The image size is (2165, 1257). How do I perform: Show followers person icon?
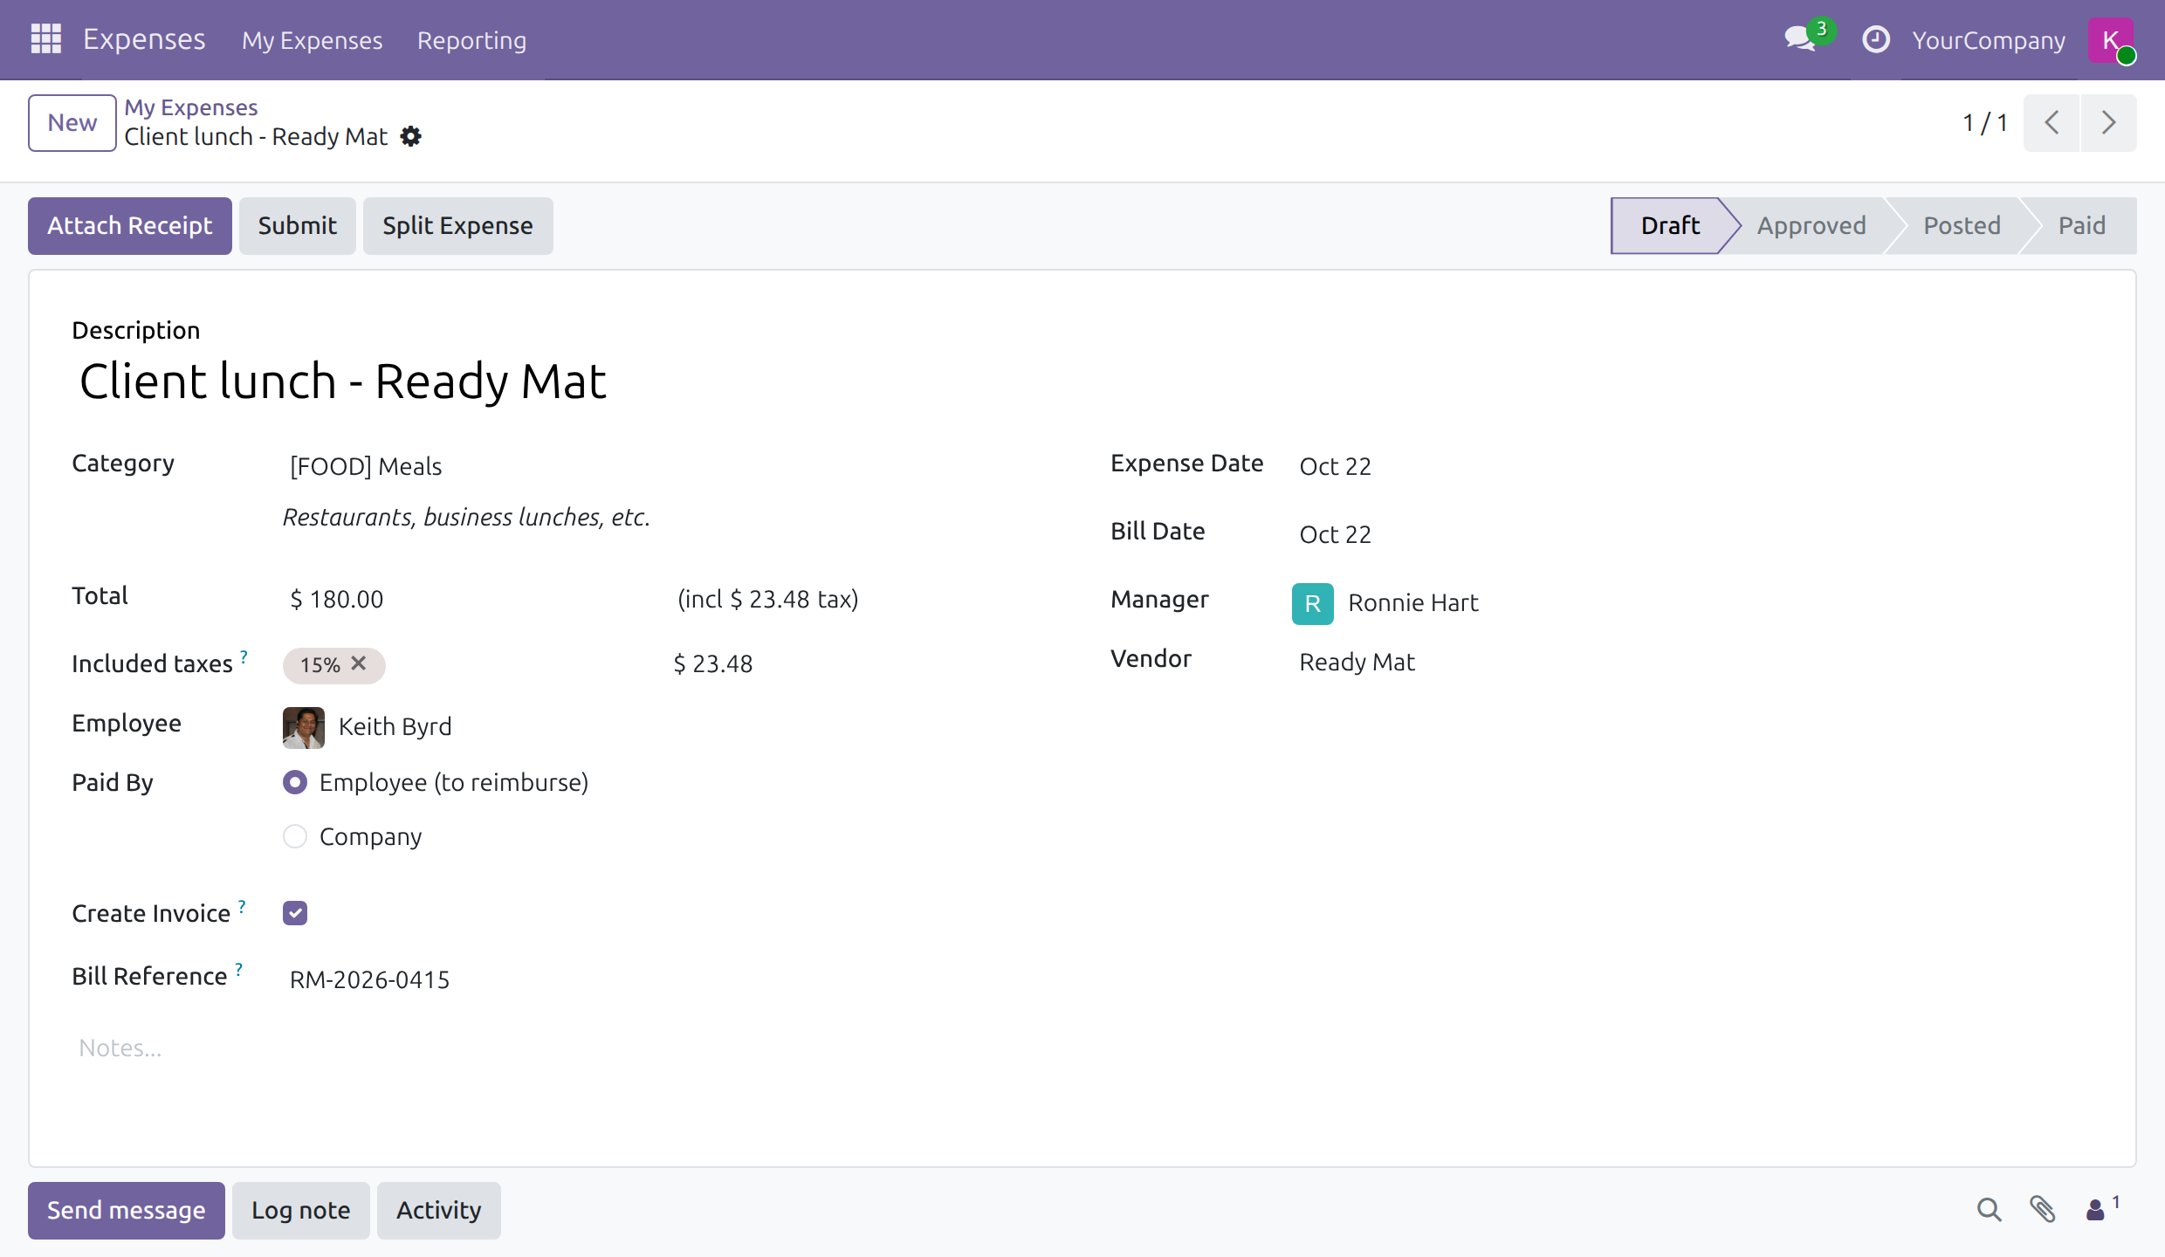click(x=2102, y=1208)
